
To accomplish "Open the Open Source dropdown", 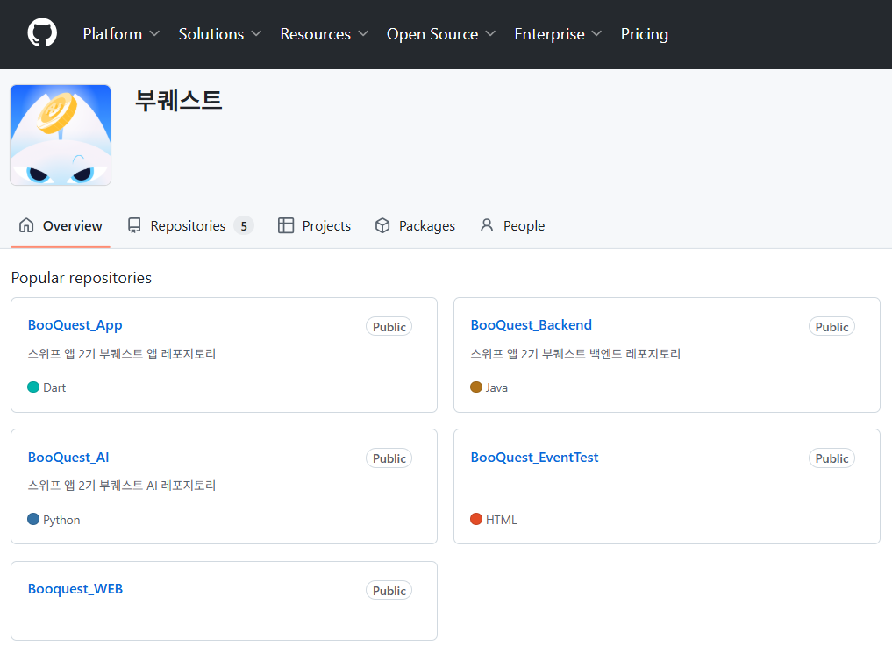I will [x=440, y=34].
